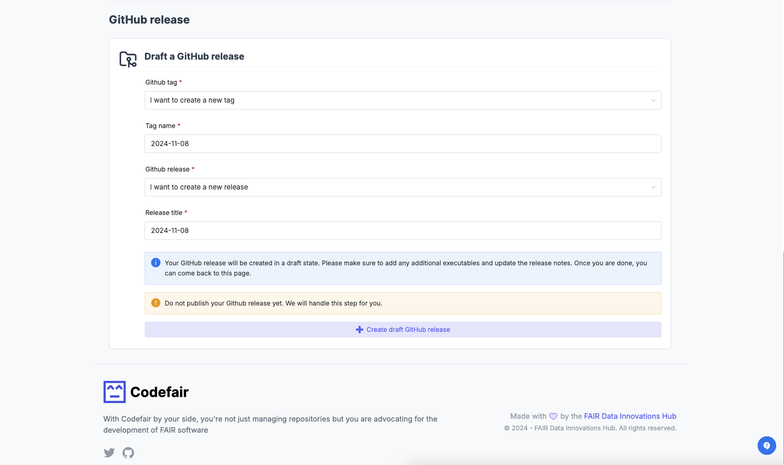Click the blue info icon in the notice
The width and height of the screenshot is (784, 465).
pos(156,263)
